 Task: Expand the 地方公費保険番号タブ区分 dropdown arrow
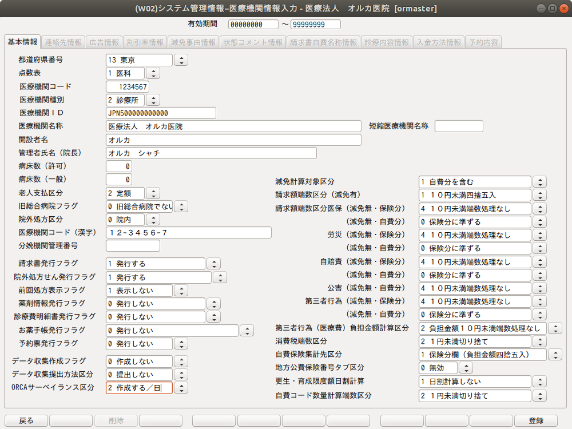pyautogui.click(x=466, y=368)
